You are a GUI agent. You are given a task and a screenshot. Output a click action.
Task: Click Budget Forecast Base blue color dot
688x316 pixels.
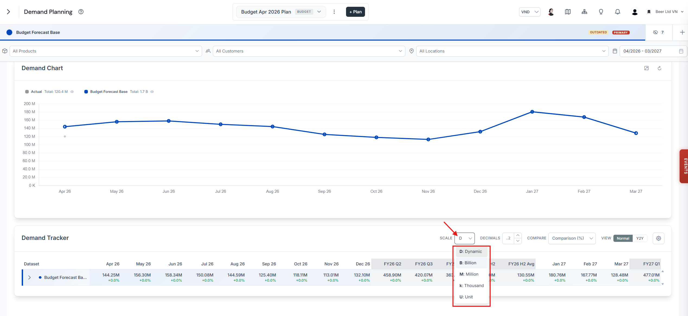(x=9, y=32)
